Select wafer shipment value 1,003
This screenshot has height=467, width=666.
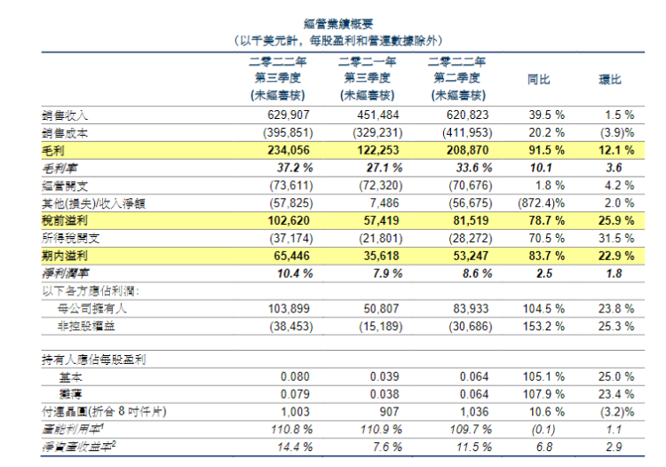[295, 412]
